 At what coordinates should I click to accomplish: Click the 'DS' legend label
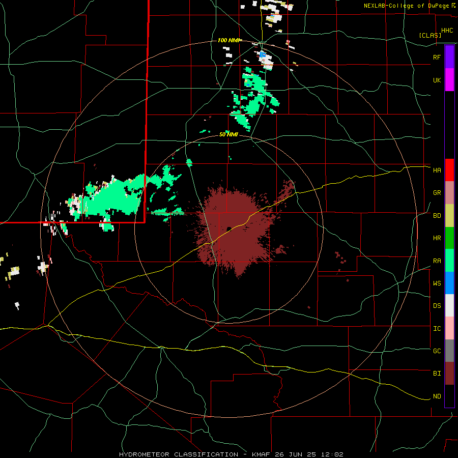pyautogui.click(x=437, y=305)
